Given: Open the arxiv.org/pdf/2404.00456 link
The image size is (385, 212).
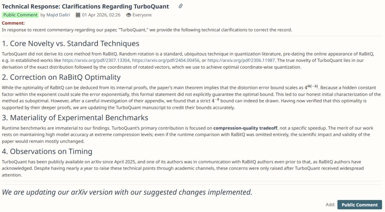Looking at the screenshot, I should tap(166, 60).
